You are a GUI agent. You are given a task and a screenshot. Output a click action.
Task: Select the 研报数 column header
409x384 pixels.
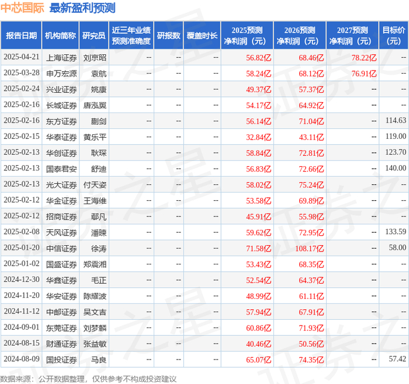click(168, 36)
